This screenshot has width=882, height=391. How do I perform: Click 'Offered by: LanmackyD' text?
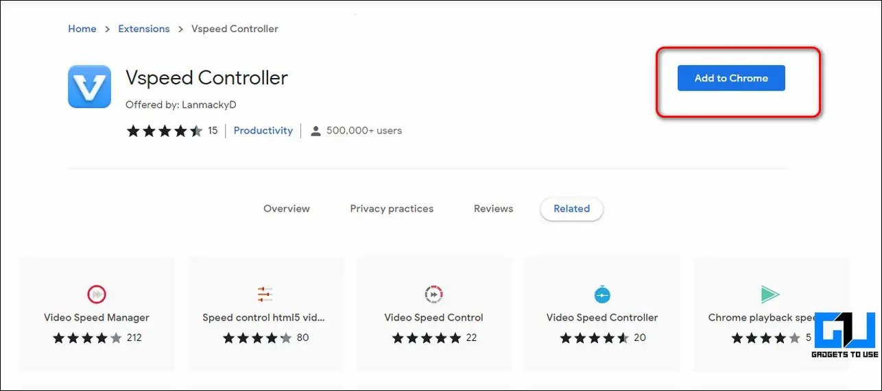coord(181,105)
